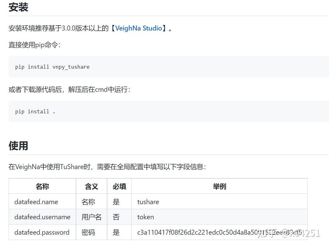The image size is (329, 247).
Task: Click the 必填 table header cell
Action: pos(119,186)
